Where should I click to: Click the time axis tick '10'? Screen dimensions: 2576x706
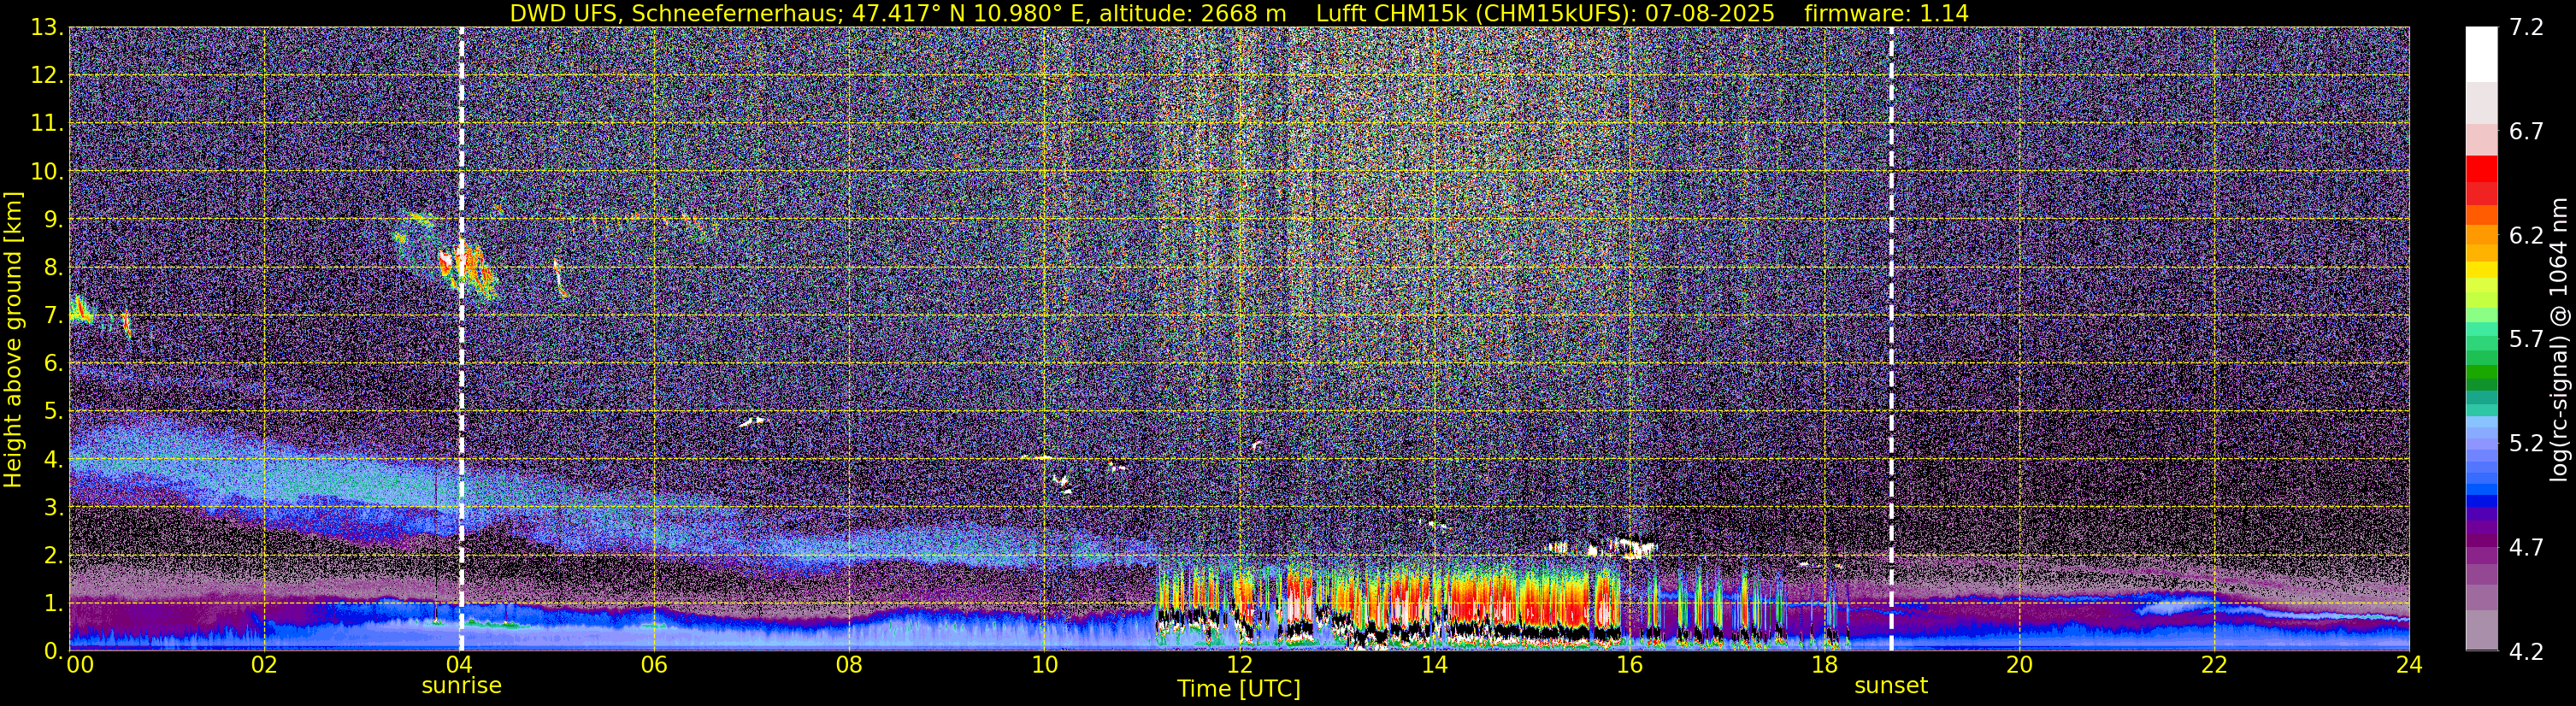coord(1044,664)
